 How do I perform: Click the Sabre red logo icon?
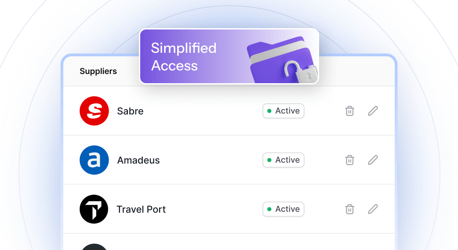pos(94,111)
